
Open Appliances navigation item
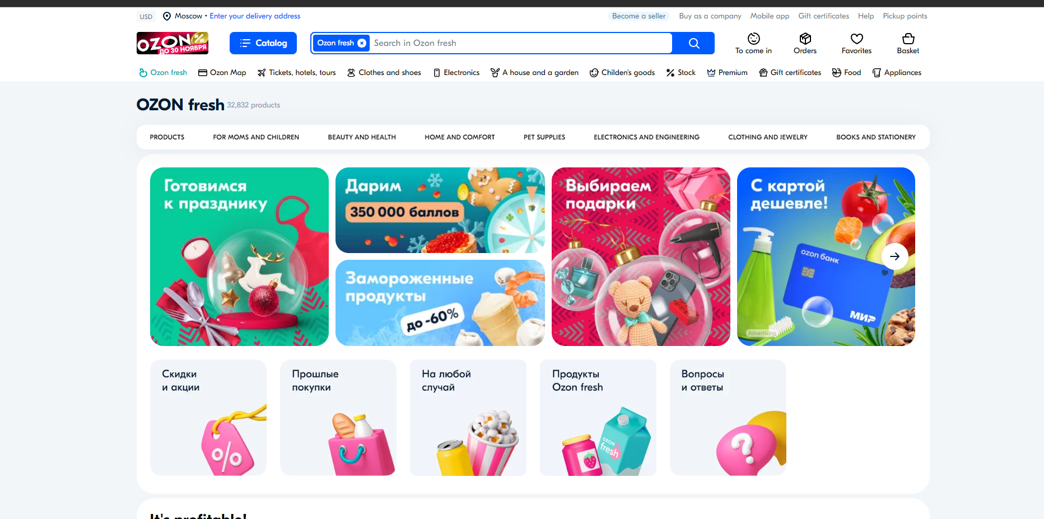point(897,73)
